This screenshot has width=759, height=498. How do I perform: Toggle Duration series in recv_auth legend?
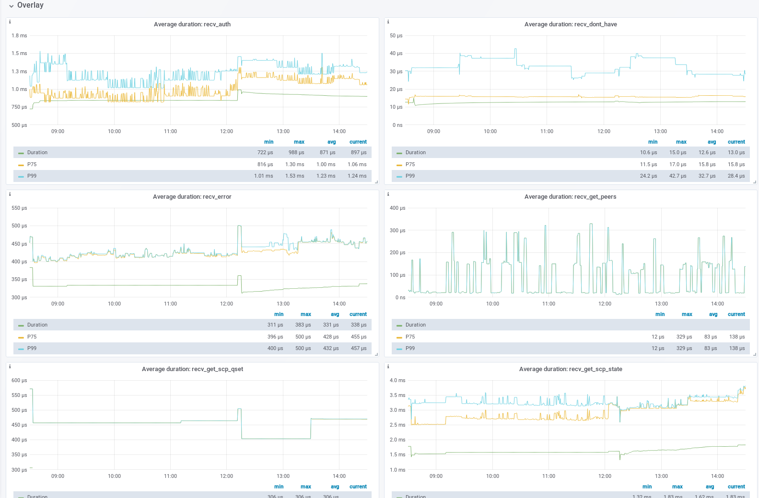point(37,153)
